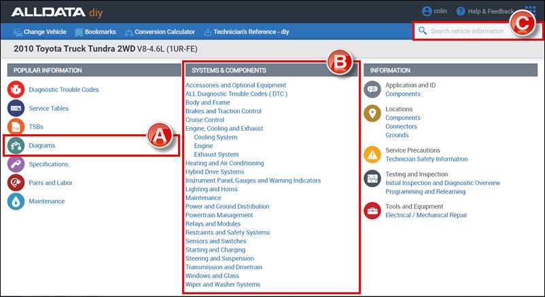
Task: Open the Cooling System sub-item
Action: (x=215, y=137)
